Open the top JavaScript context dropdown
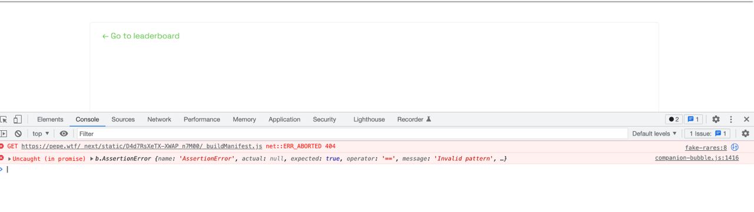754x212 pixels. click(x=41, y=134)
